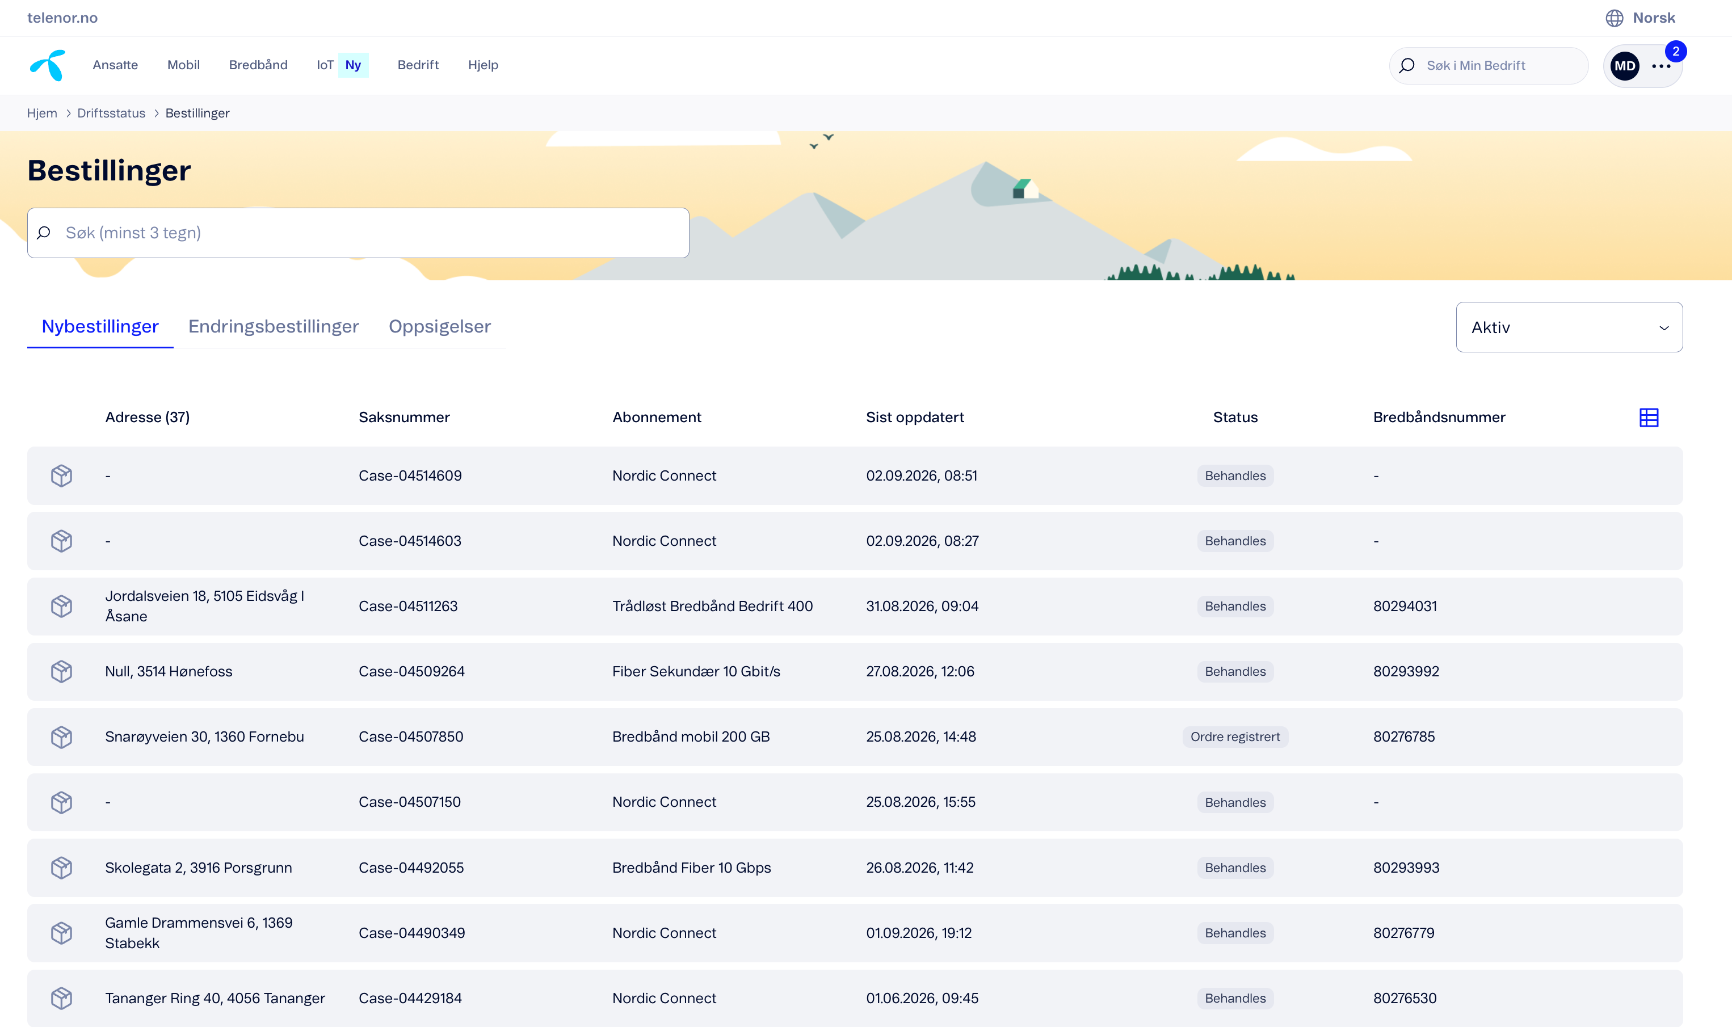The height and width of the screenshot is (1027, 1732).
Task: Open the three-dot account menu
Action: tap(1660, 66)
